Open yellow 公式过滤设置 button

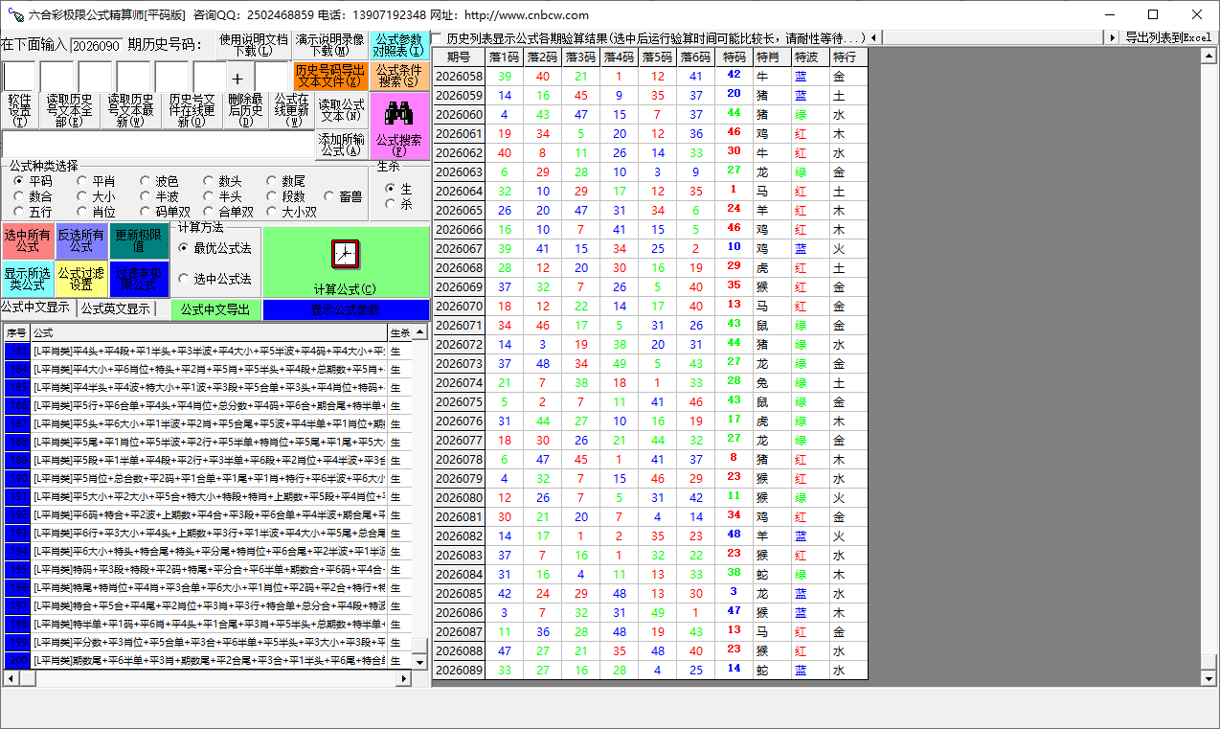81,279
